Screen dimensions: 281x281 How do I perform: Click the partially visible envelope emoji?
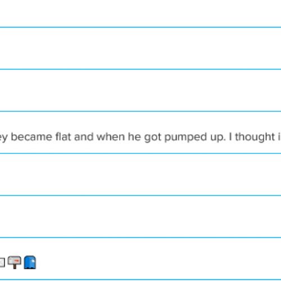[x=2, y=262]
